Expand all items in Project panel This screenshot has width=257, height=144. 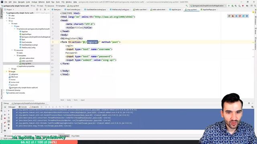(x=41, y=10)
